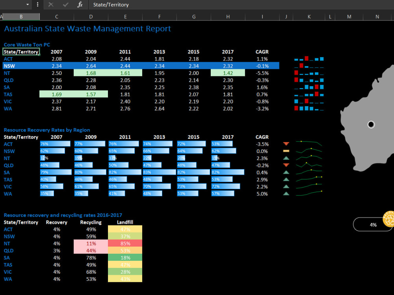Select VIC label in the recovery rates table
Viewport: 394px width, 295px height.
pos(8,186)
